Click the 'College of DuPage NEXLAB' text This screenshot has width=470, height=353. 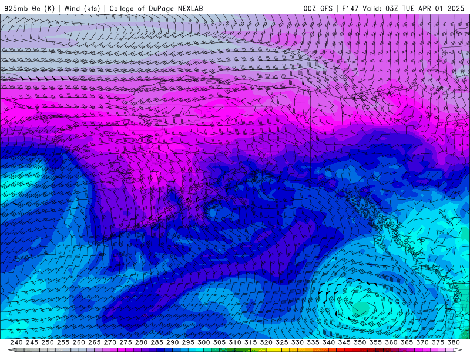[x=156, y=8]
